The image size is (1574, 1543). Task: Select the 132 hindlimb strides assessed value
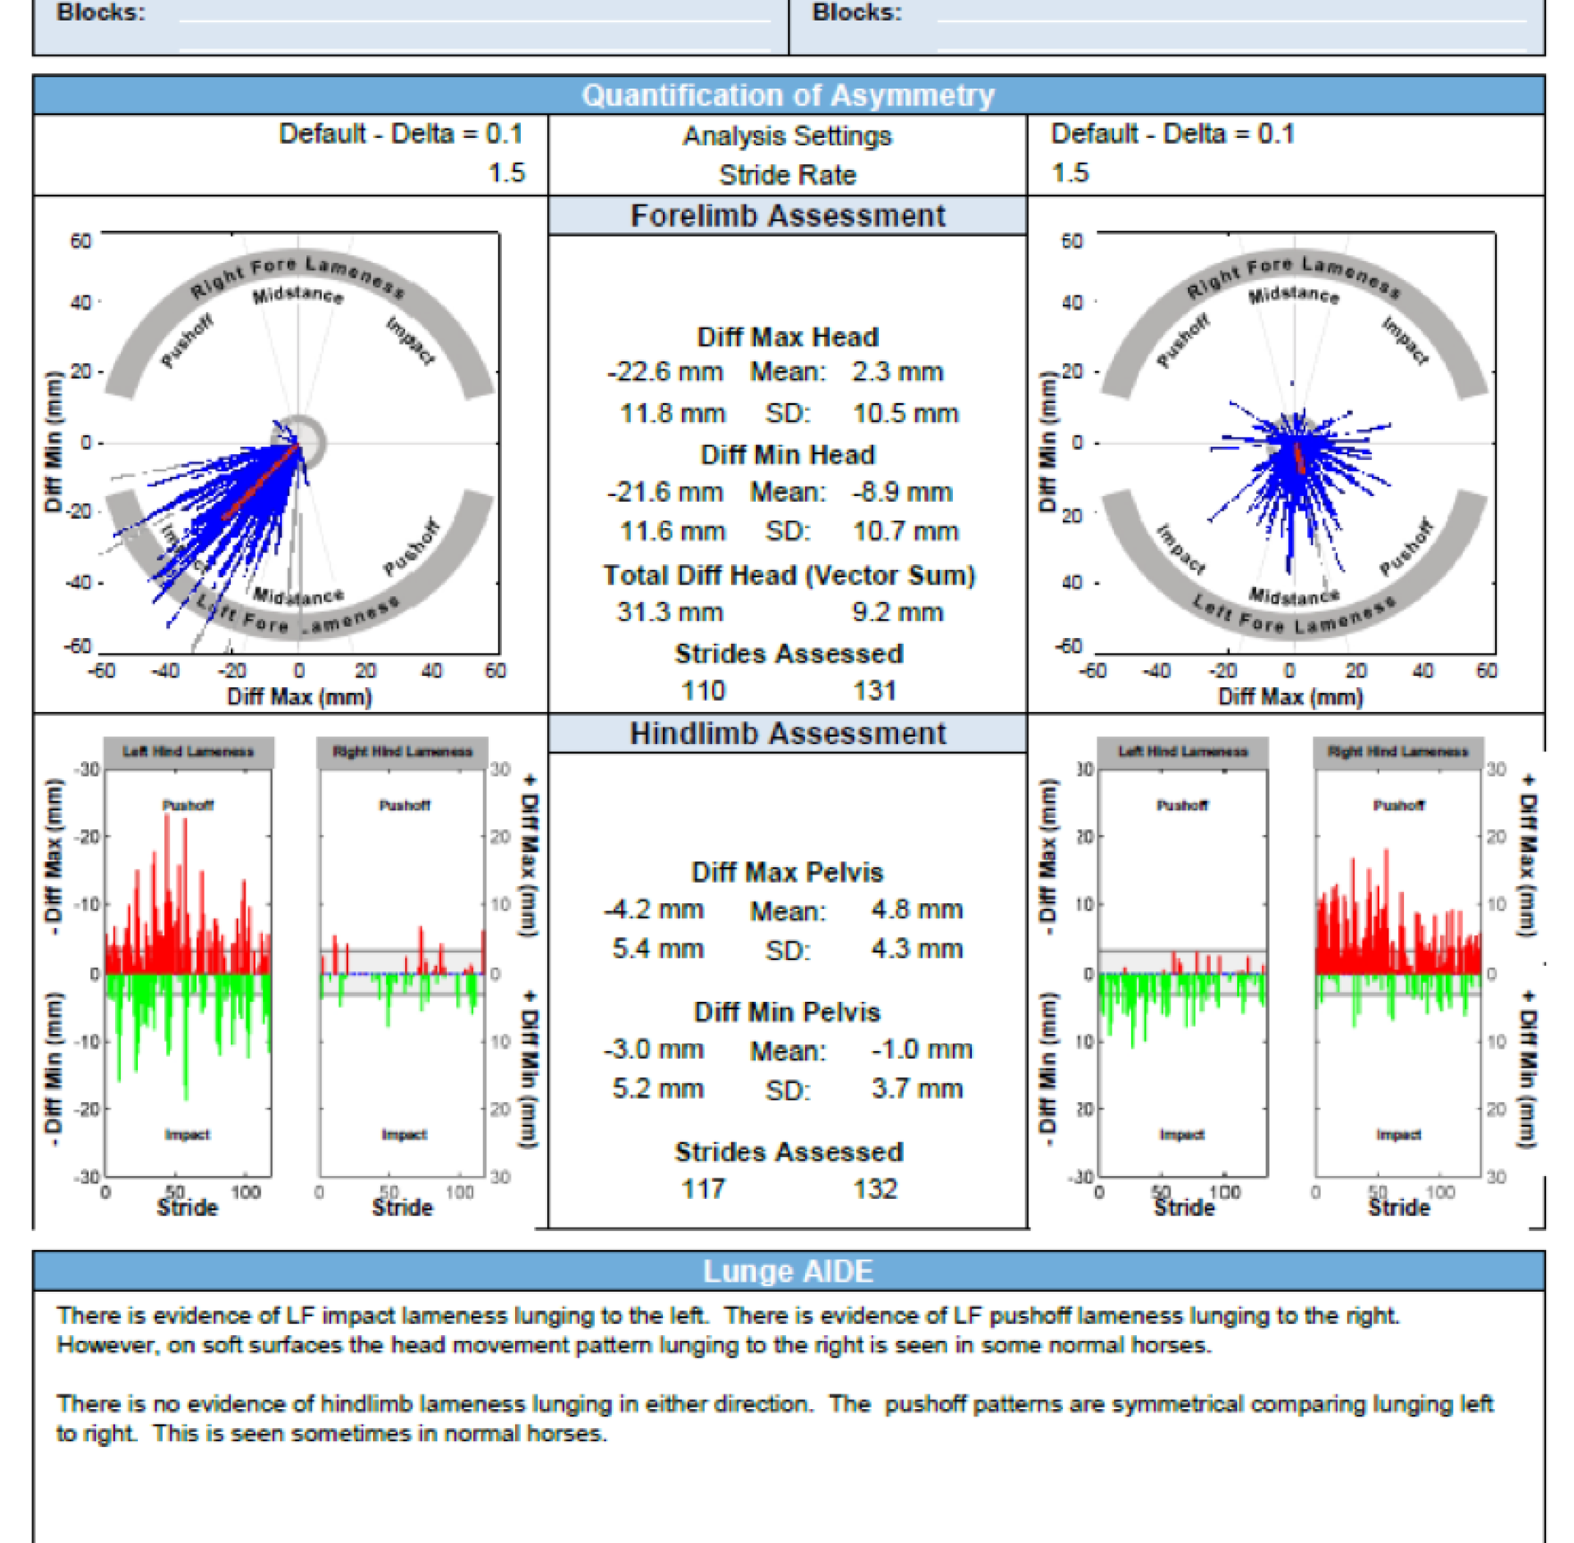pyautogui.click(x=875, y=1189)
